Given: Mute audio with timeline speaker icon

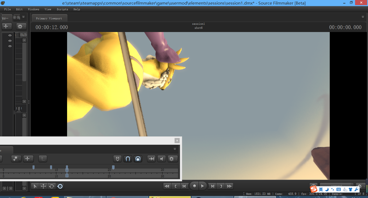Looking at the screenshot, I should pos(162,159).
